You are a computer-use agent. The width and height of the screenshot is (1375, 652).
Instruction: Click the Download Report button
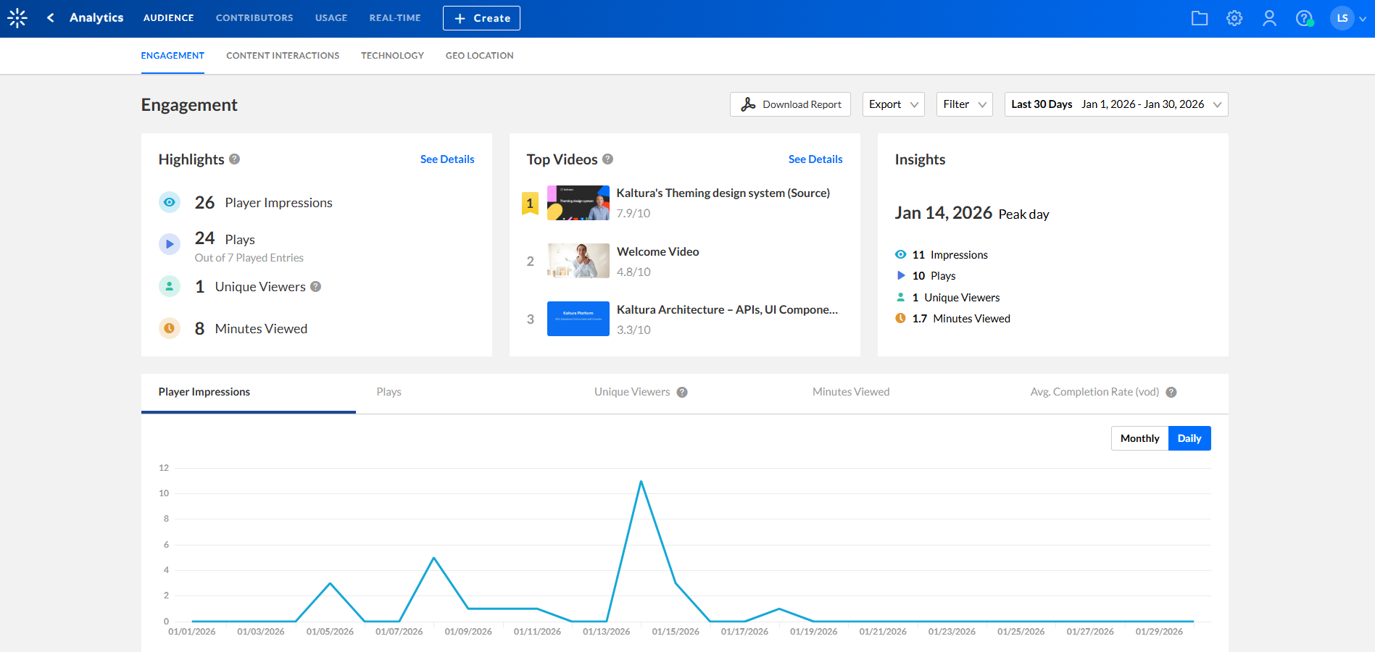[x=790, y=104]
